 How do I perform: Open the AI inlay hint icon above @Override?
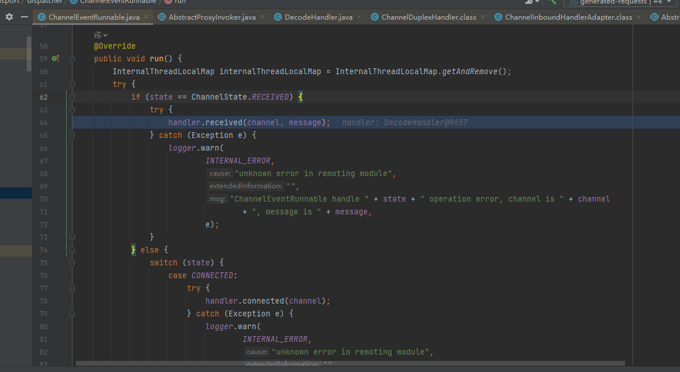tap(97, 35)
